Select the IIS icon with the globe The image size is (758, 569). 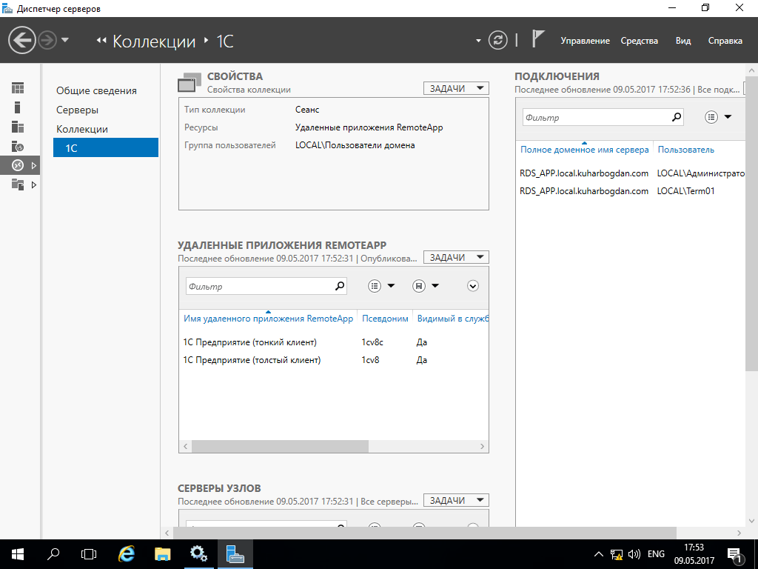coord(18,146)
